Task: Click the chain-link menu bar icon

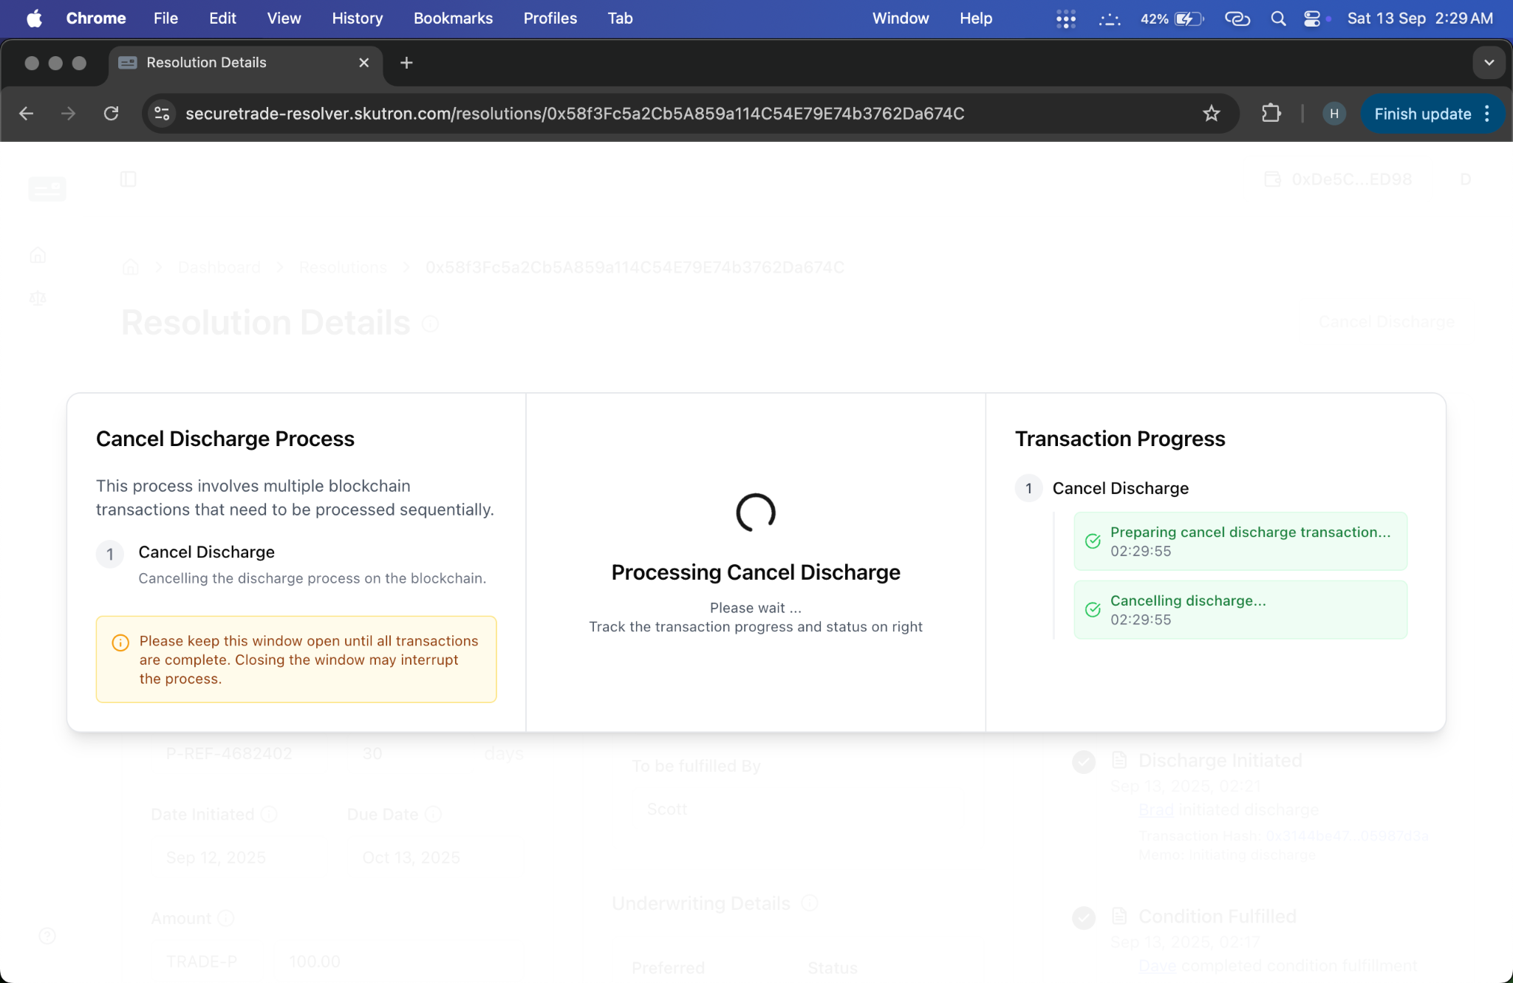Action: coord(1237,18)
